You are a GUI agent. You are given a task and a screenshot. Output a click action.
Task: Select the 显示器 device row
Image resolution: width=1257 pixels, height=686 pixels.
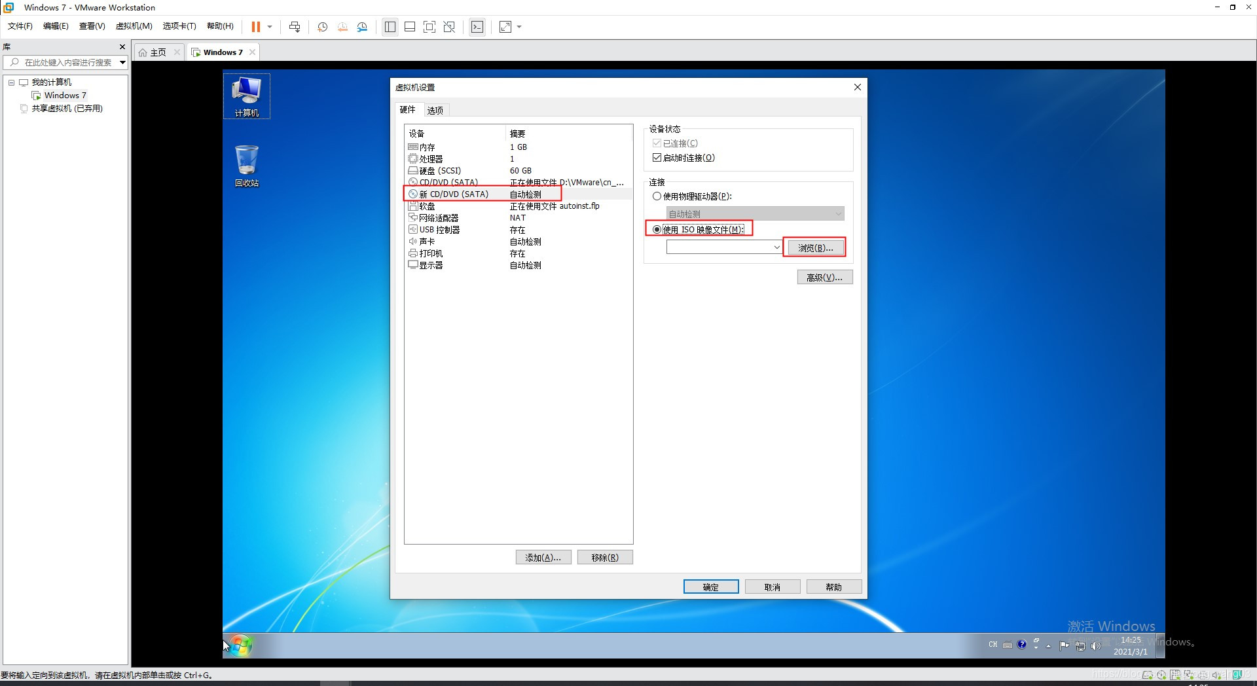[519, 265]
